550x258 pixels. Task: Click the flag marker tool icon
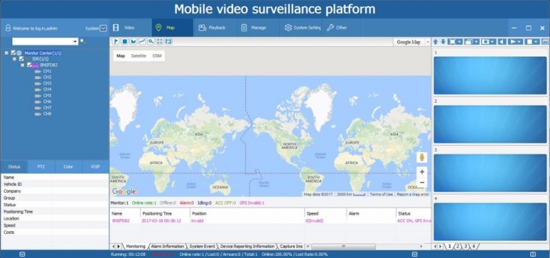coord(115,42)
